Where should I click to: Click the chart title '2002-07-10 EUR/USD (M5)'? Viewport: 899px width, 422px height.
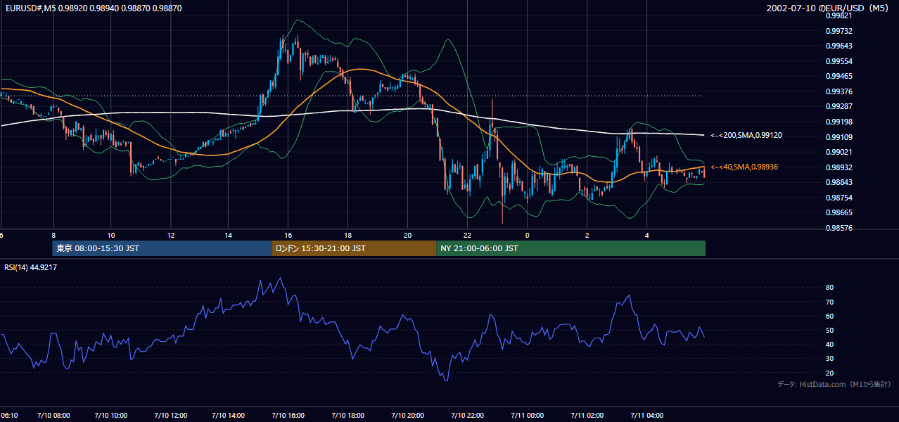[x=828, y=8]
